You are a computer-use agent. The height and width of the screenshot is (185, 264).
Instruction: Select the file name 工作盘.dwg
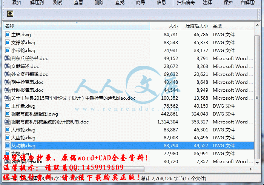click(23, 106)
